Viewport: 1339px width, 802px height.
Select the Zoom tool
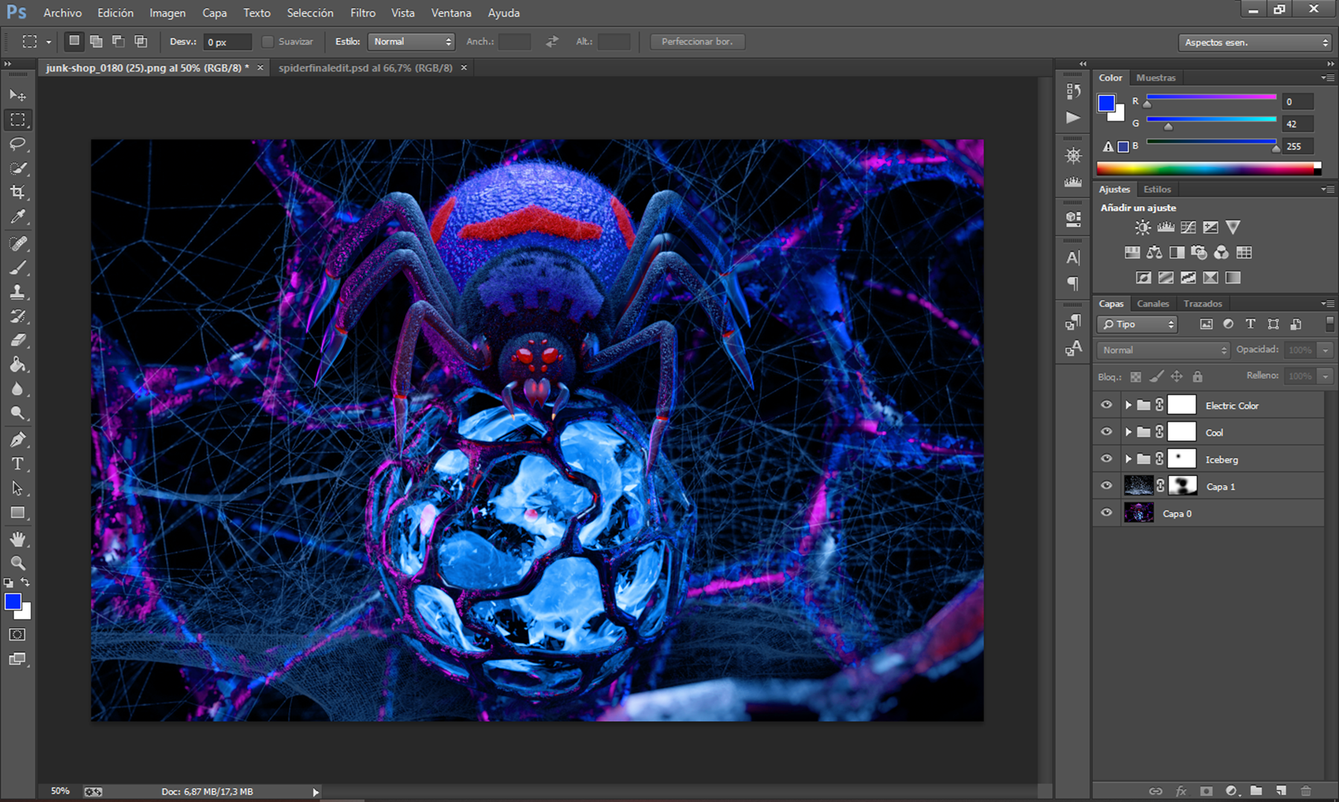click(18, 563)
